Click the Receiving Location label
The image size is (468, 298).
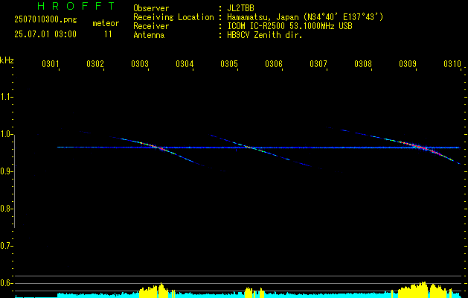[x=173, y=17]
